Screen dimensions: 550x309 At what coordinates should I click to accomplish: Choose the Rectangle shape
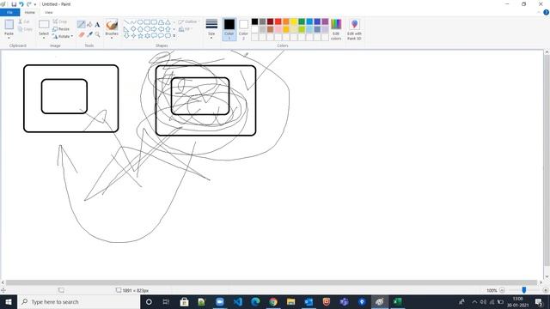point(147,21)
